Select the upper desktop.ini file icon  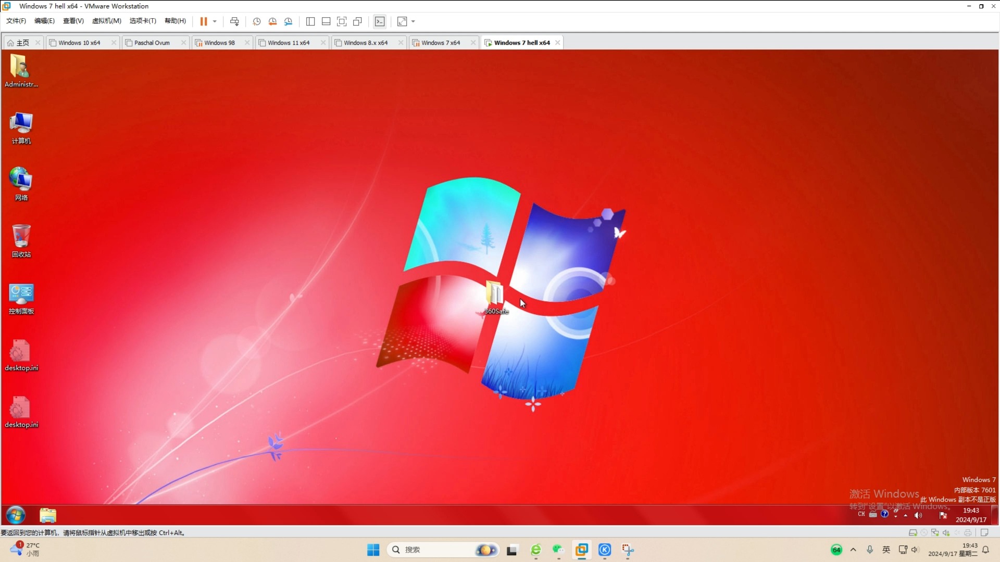tap(21, 355)
